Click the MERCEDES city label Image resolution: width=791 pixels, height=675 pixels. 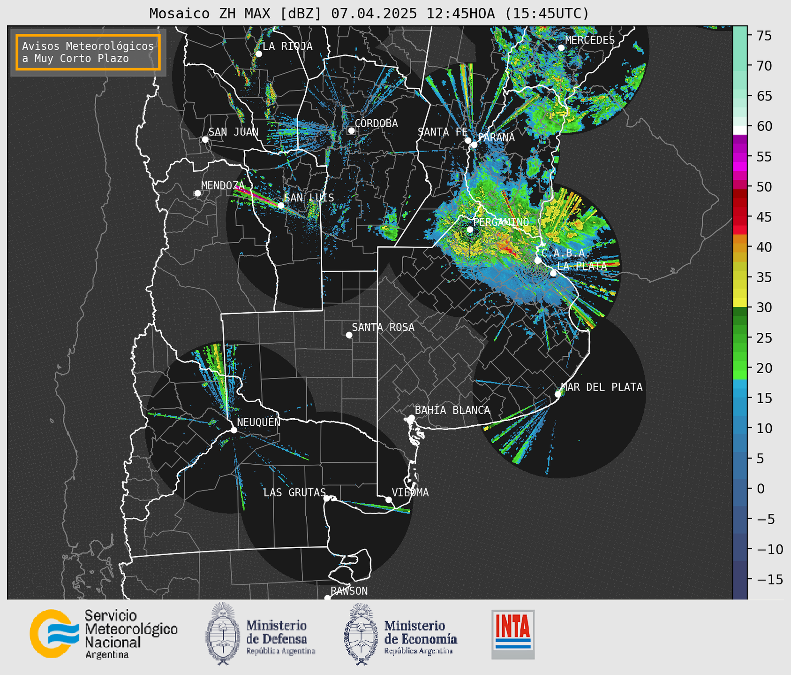(590, 40)
